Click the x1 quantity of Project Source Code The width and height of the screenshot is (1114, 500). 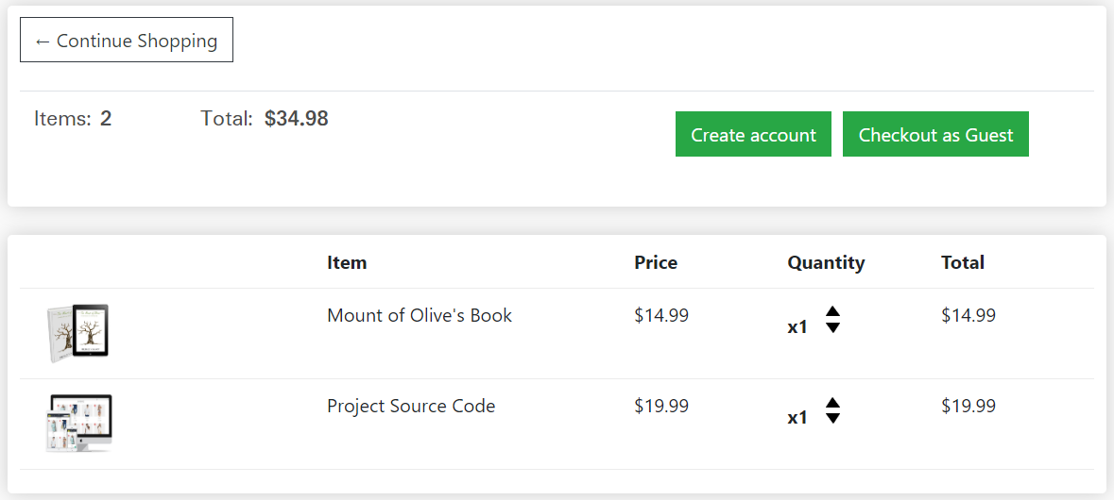(797, 418)
